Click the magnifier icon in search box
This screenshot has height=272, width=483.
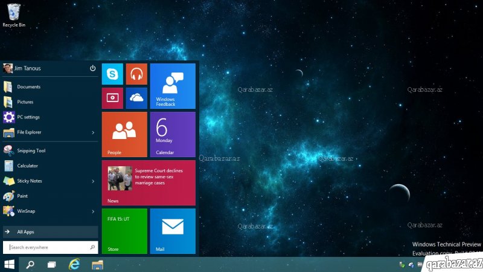pyautogui.click(x=92, y=247)
